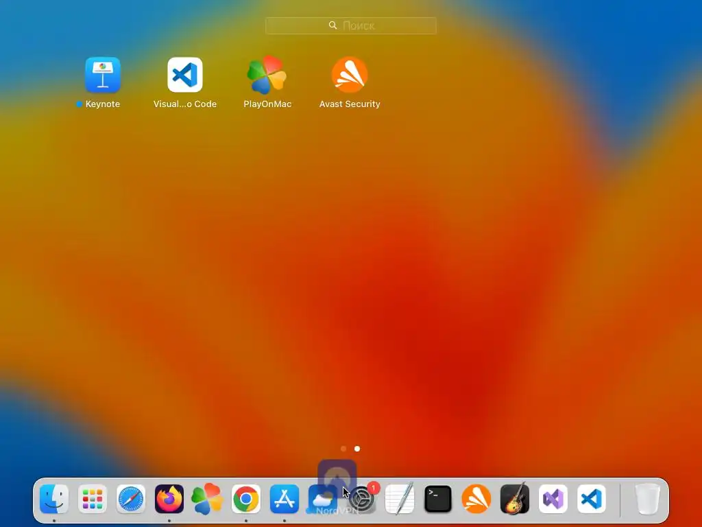Open Avast Security from the Dock
702x527 pixels.
point(476,499)
